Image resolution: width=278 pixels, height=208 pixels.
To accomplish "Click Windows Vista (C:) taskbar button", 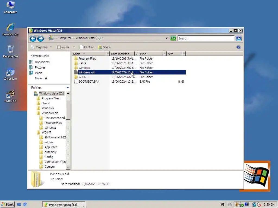I will [64, 205].
